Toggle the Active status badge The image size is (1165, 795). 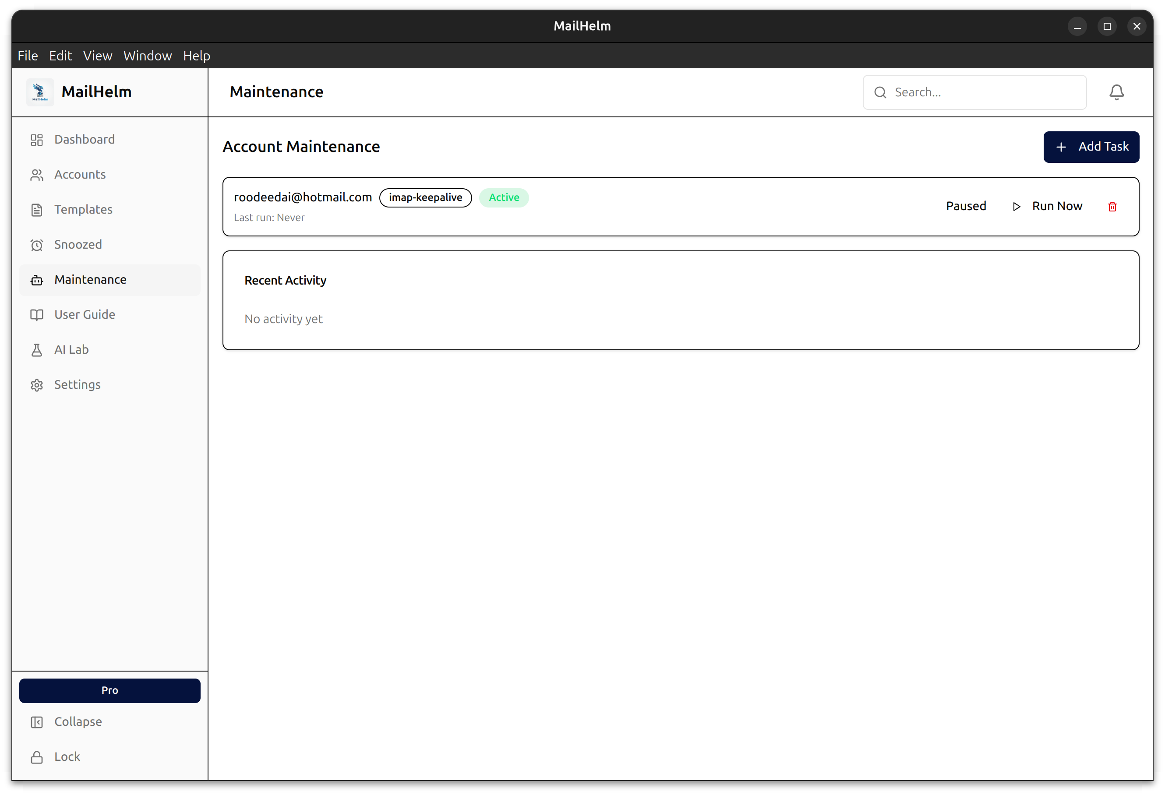click(x=504, y=197)
